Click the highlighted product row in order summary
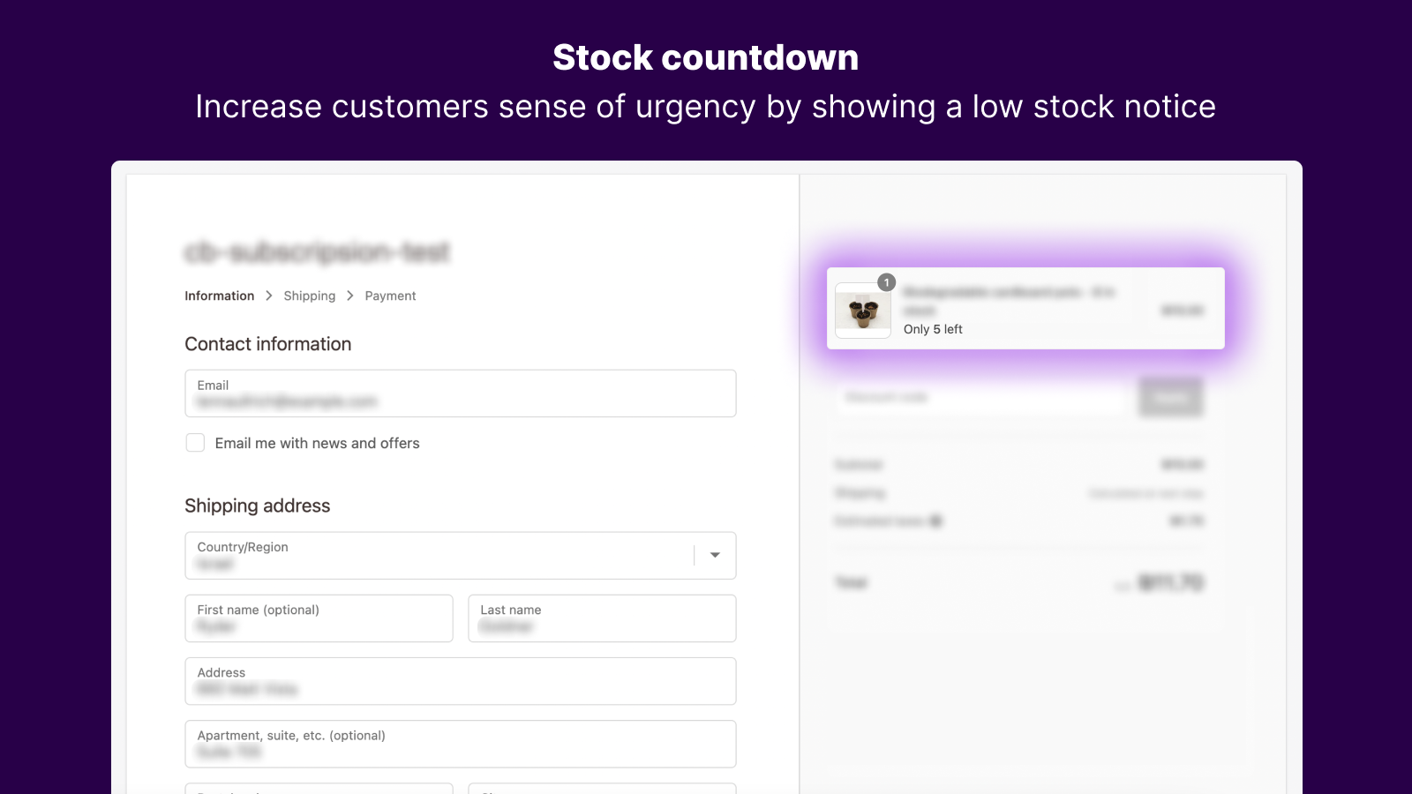Screen dimensions: 1412x794 click(x=1025, y=308)
